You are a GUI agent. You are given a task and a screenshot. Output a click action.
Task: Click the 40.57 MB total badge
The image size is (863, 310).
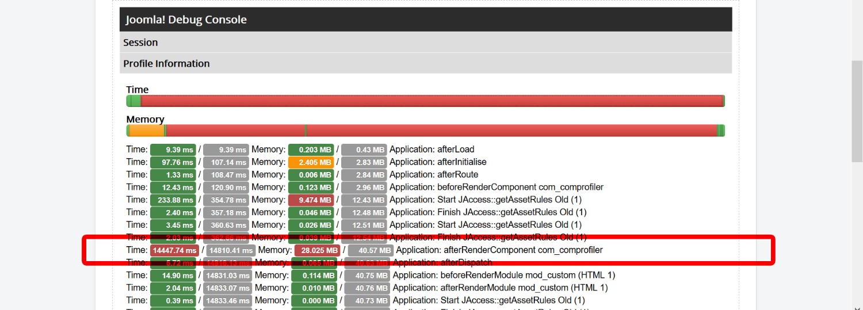click(x=371, y=251)
